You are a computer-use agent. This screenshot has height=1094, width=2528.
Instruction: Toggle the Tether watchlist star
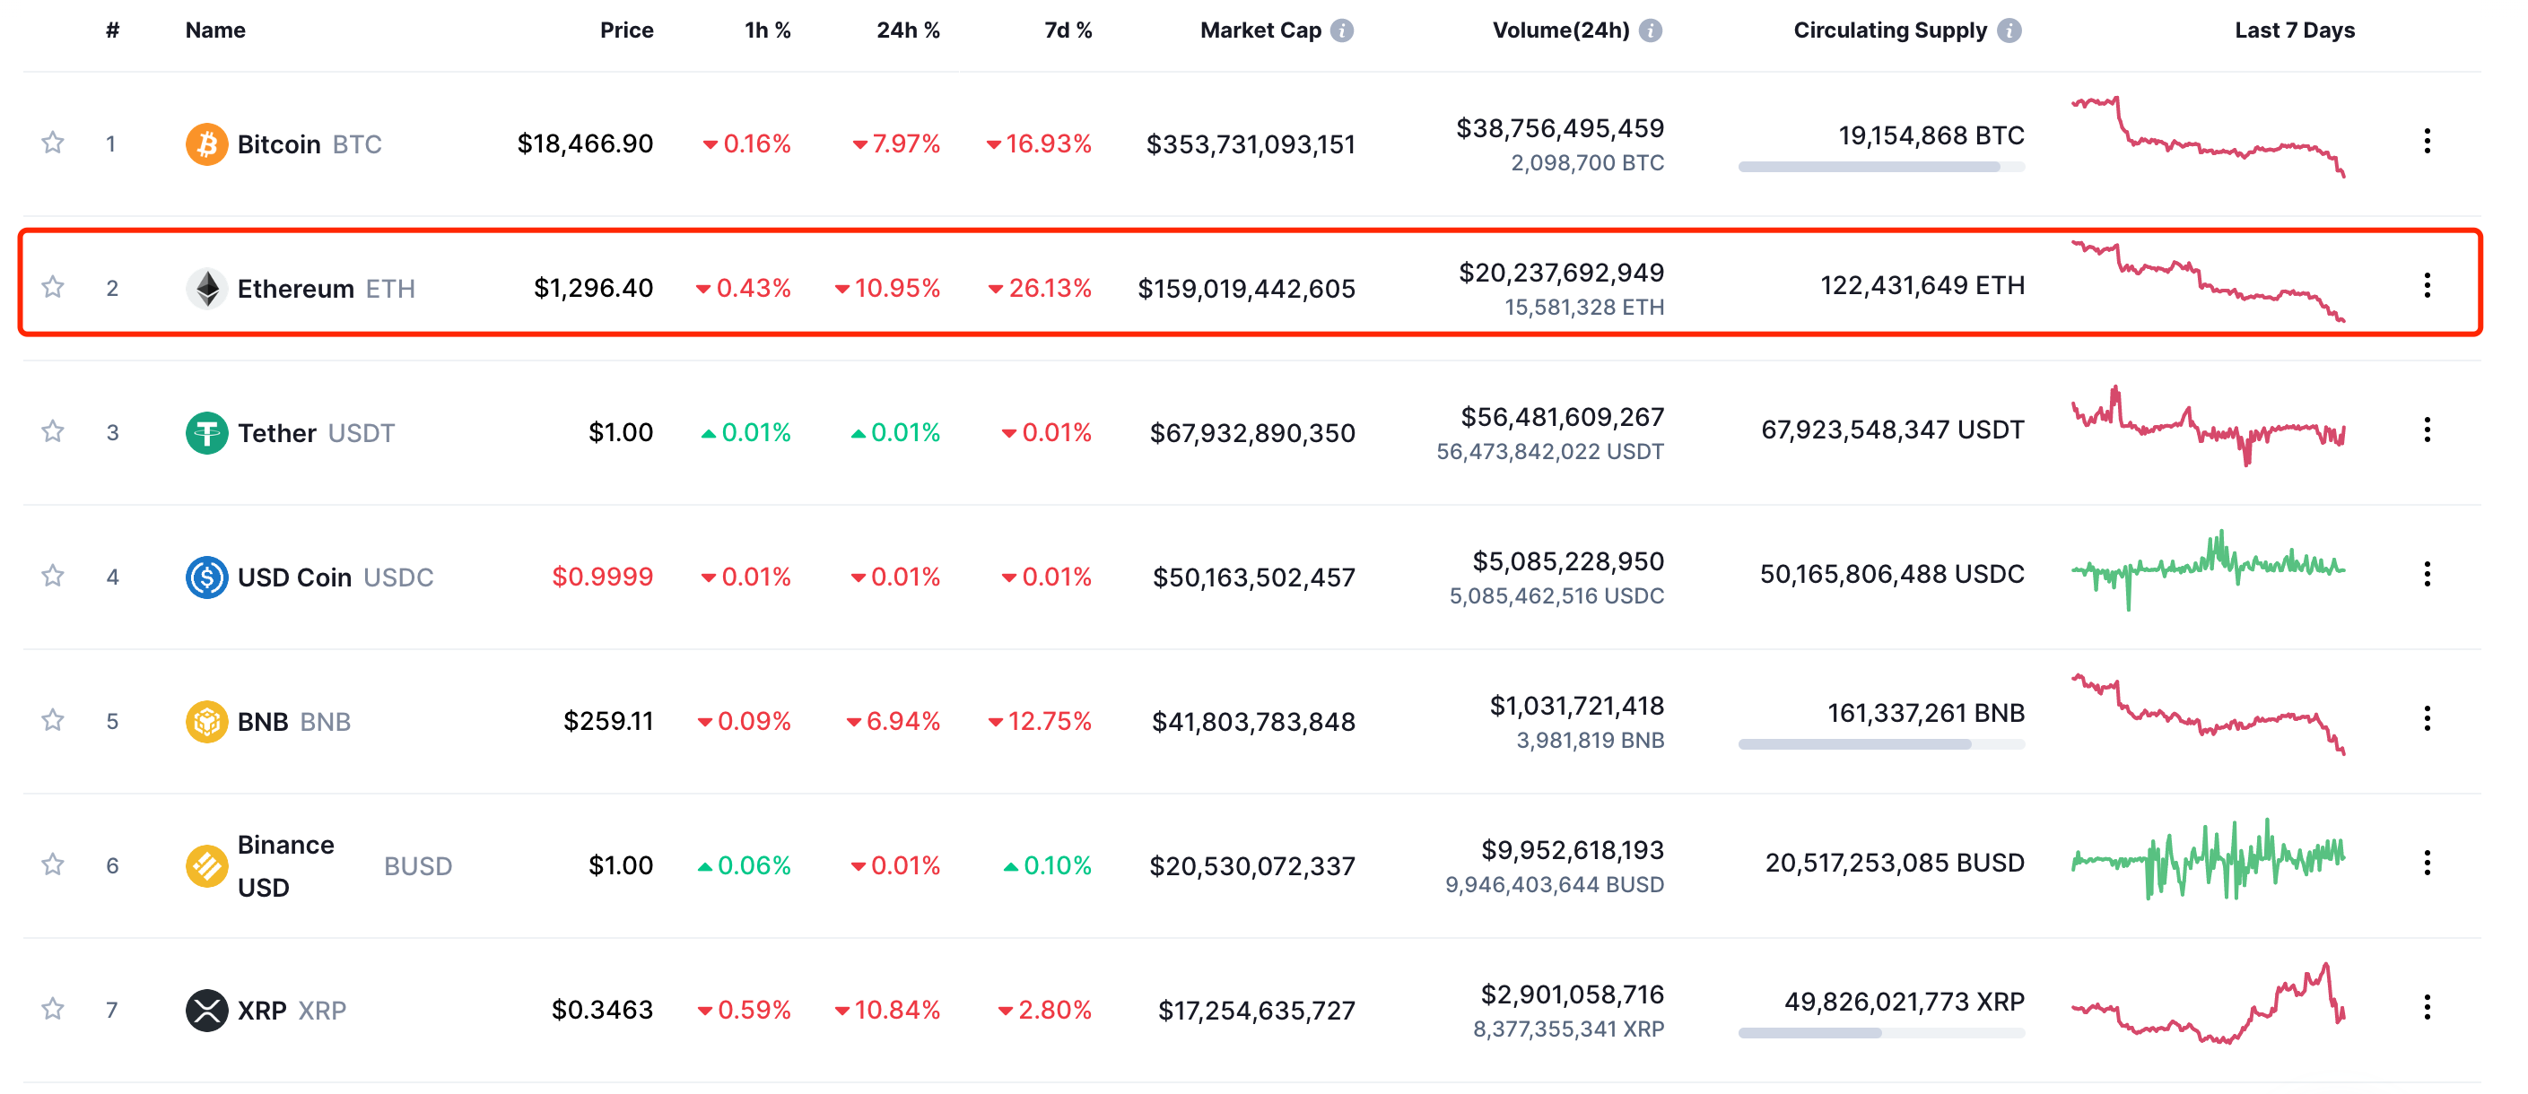(53, 431)
